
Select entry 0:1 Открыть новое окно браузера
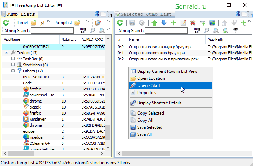[x=184, y=53]
